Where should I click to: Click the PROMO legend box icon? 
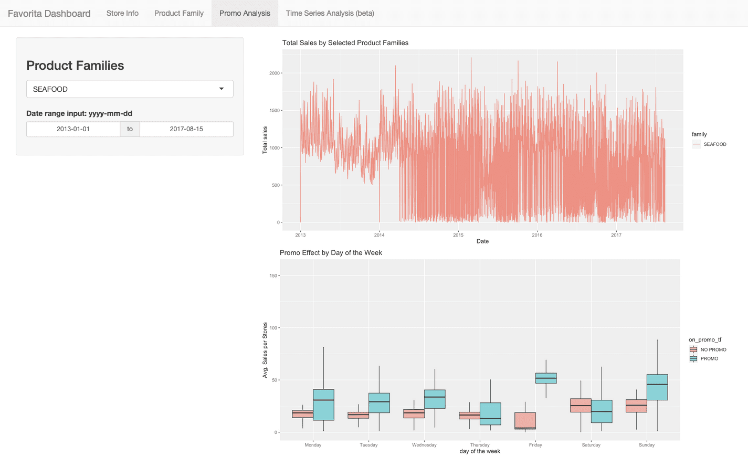click(693, 359)
